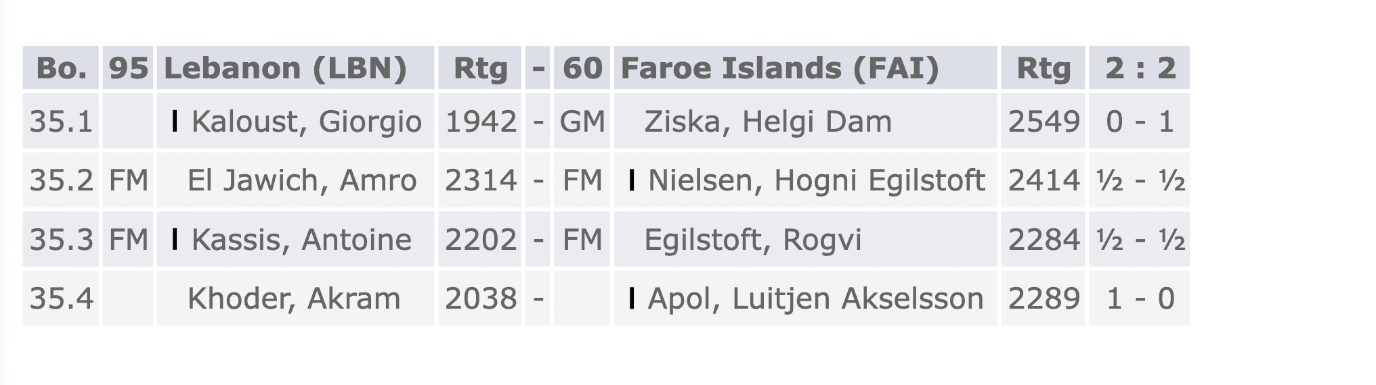Select player El Jawich, Amro
1376x385 pixels.
click(x=302, y=181)
